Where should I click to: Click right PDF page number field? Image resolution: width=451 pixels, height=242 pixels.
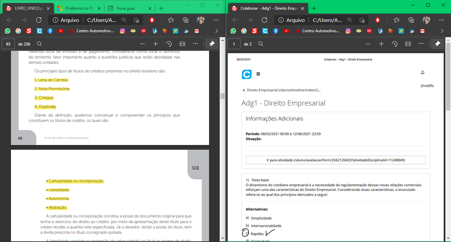pyautogui.click(x=234, y=44)
